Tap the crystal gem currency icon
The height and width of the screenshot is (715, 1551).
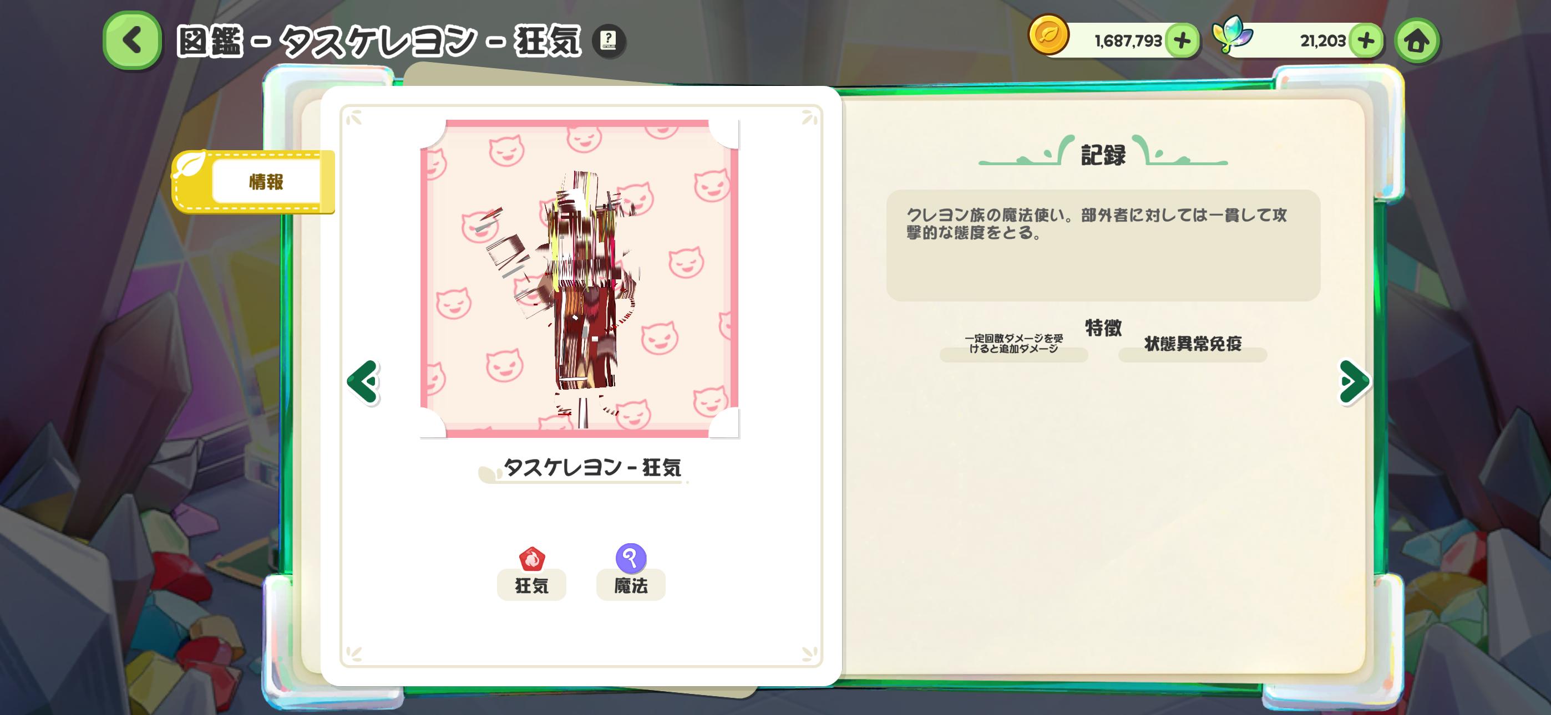[1231, 35]
